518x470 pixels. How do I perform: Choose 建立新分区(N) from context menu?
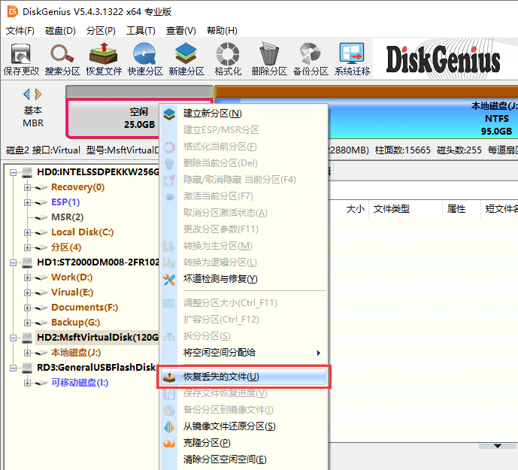click(244, 114)
